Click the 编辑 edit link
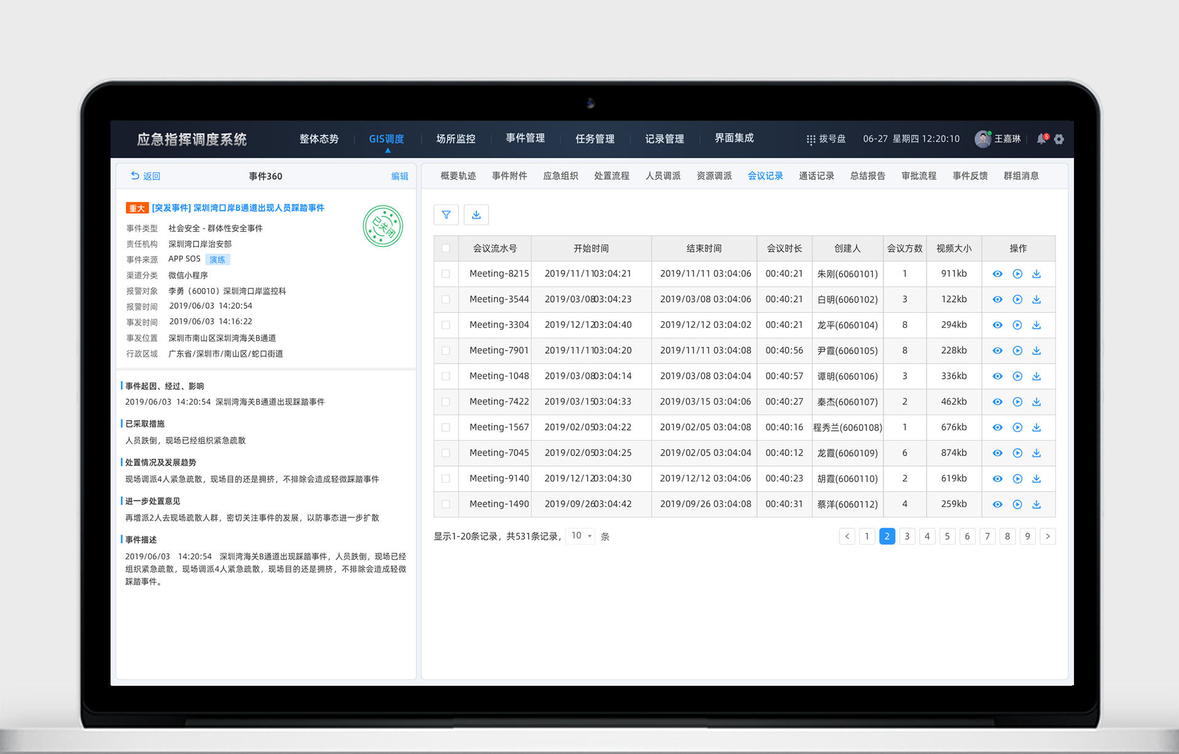The height and width of the screenshot is (754, 1179). tap(399, 176)
